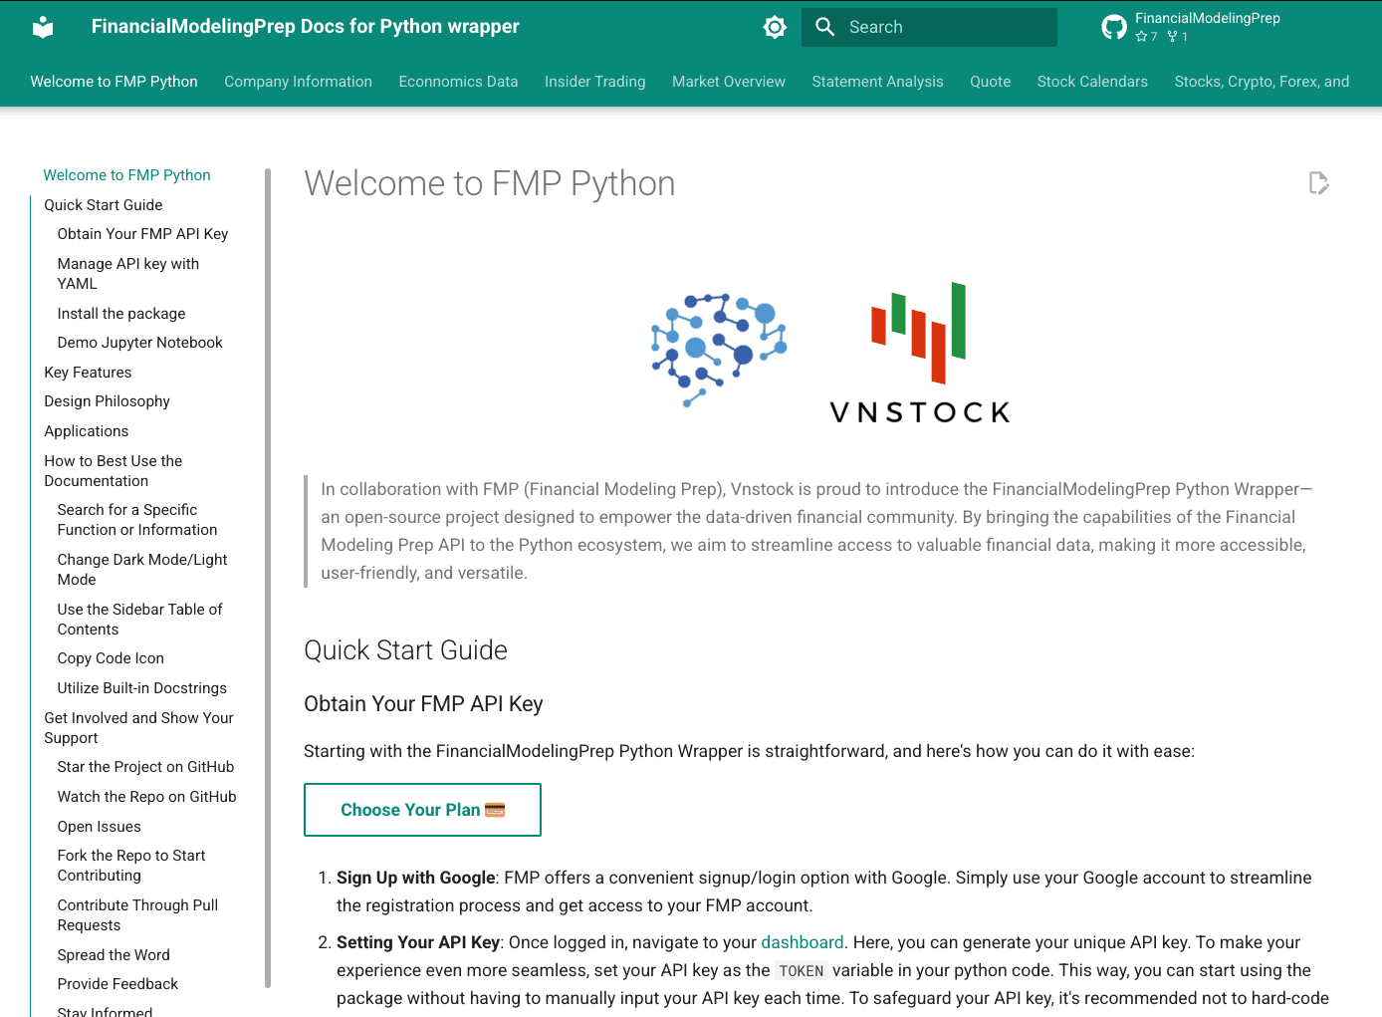
Task: Go to Fork the Repo to Start Contributing
Action: [x=130, y=866]
